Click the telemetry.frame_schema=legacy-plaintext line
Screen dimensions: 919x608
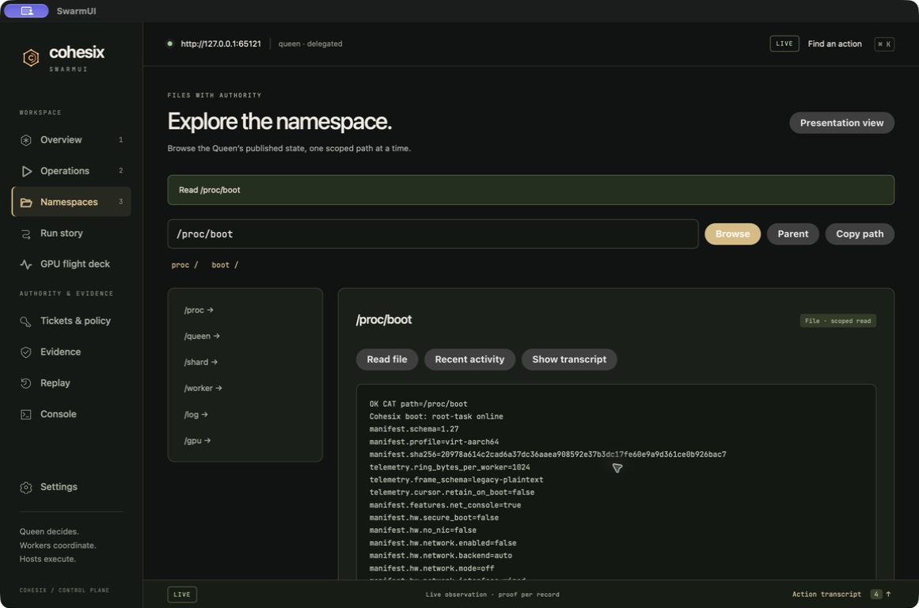click(456, 480)
